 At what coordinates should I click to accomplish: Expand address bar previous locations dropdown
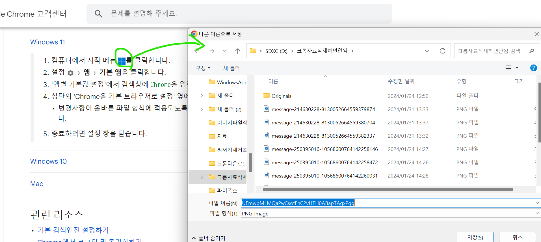click(x=427, y=51)
